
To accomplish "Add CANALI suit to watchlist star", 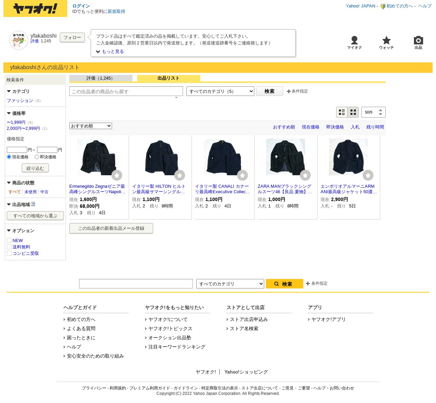I will 242,175.
